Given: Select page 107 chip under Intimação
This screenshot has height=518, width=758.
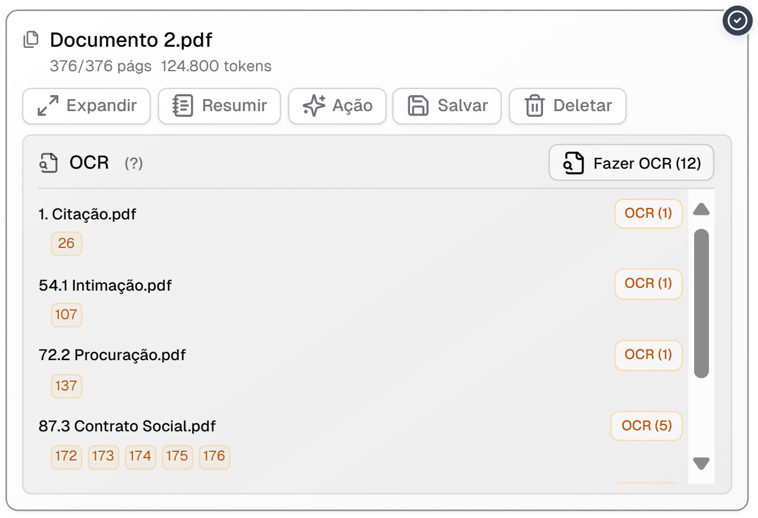Looking at the screenshot, I should 66,315.
